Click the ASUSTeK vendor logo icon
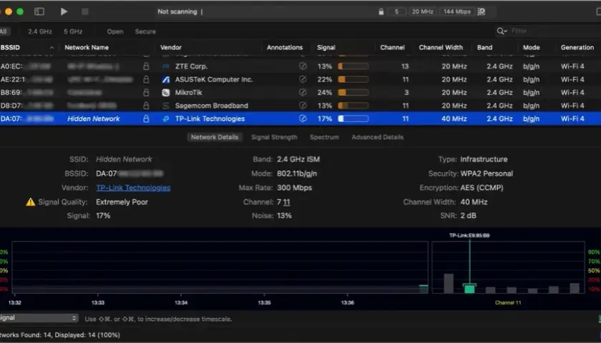The height and width of the screenshot is (343, 601). (x=165, y=79)
